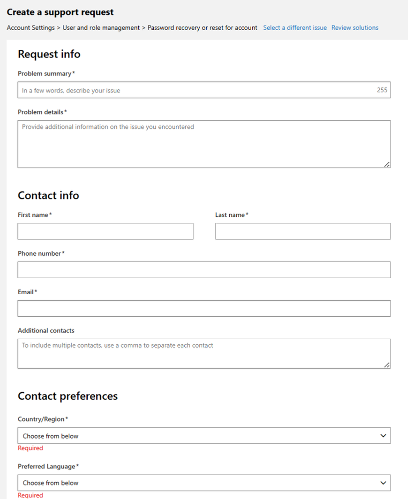The image size is (408, 499).
Task: Click the Country/Region dropdown chevron arrow
Action: click(x=383, y=436)
